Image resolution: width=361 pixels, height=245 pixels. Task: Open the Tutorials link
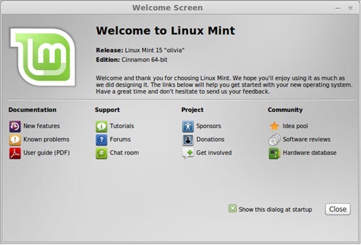122,126
